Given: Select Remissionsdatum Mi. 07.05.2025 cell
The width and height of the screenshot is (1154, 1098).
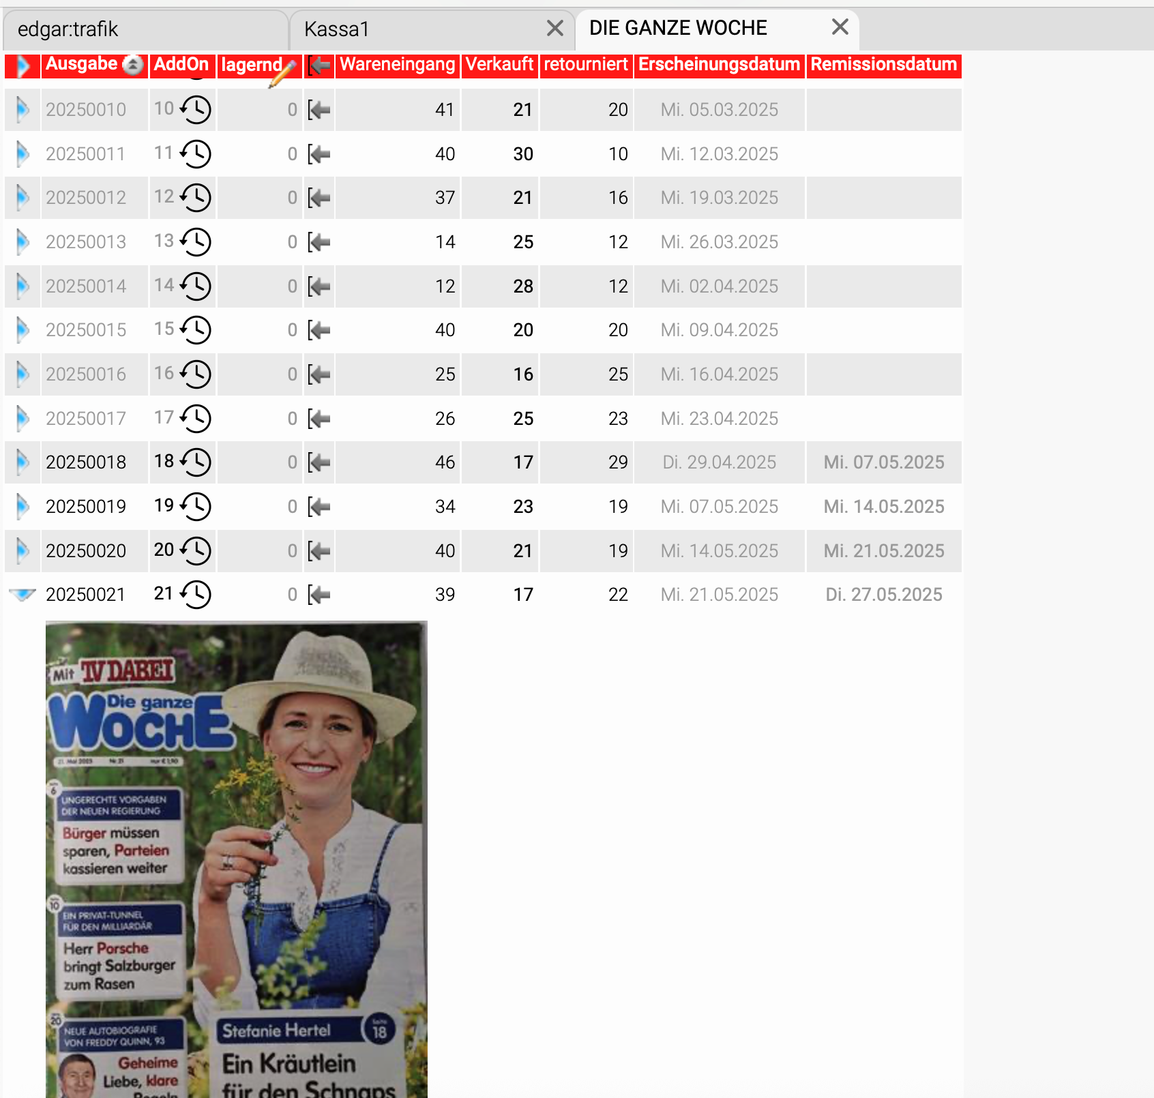Looking at the screenshot, I should point(884,462).
